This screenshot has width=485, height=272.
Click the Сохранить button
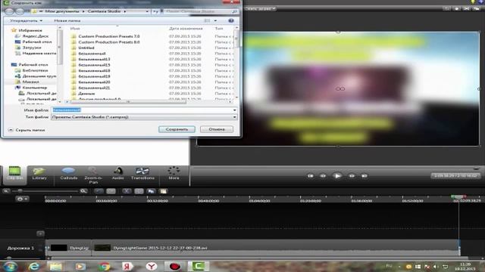[x=177, y=129]
